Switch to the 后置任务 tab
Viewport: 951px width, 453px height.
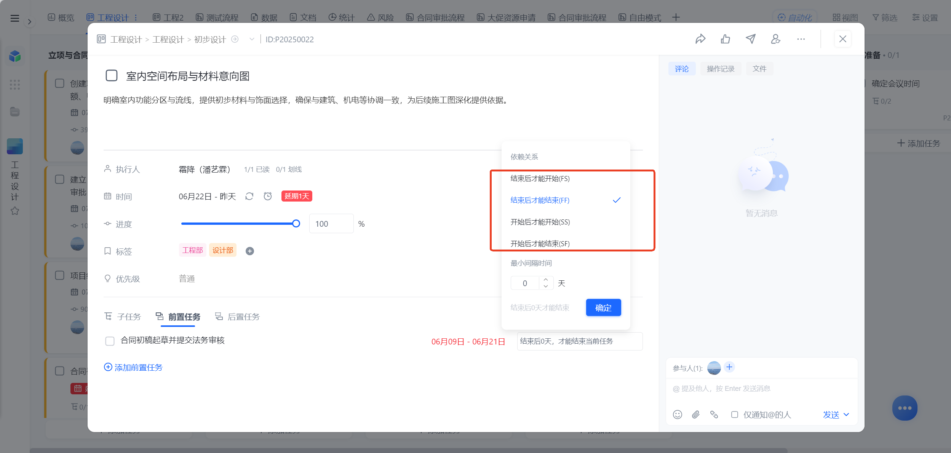[x=237, y=317]
